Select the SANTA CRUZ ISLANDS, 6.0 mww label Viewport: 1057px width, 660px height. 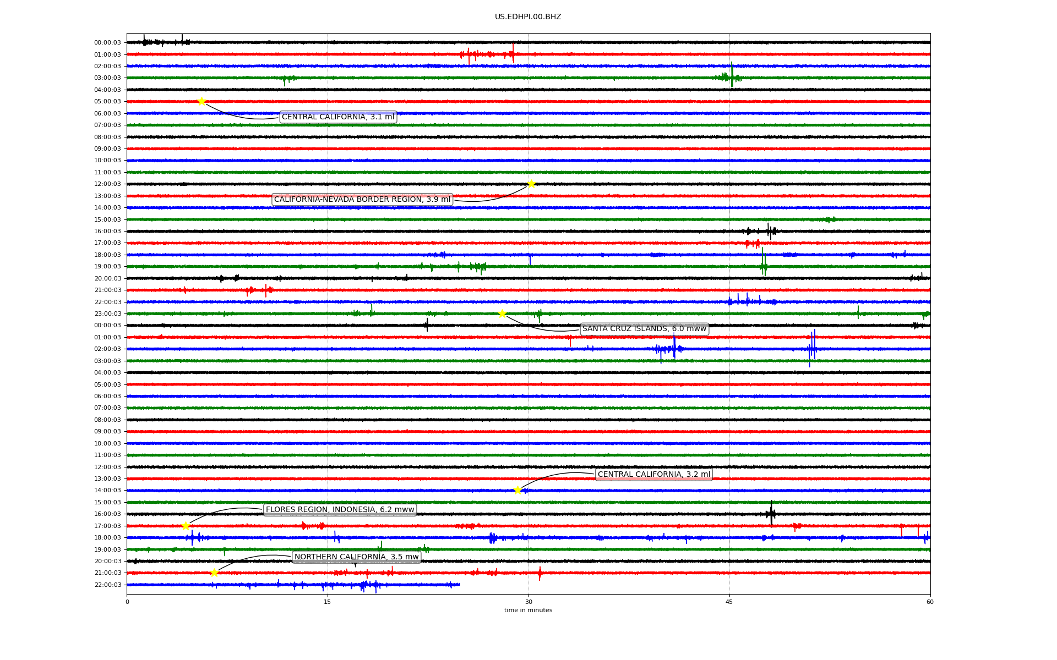tap(644, 329)
